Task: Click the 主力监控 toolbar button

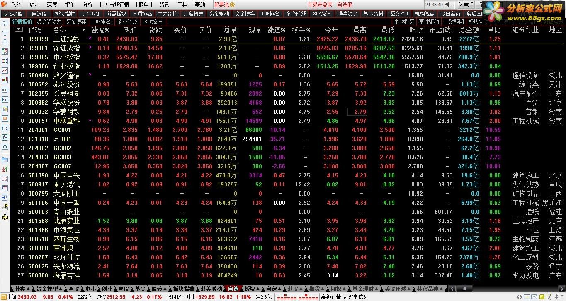Action: (168, 14)
